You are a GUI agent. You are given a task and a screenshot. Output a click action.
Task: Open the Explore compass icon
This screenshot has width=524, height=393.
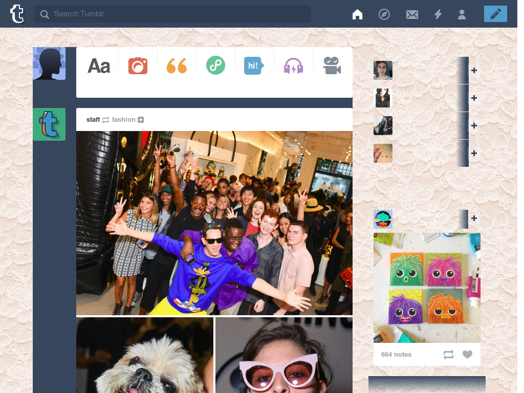point(384,14)
